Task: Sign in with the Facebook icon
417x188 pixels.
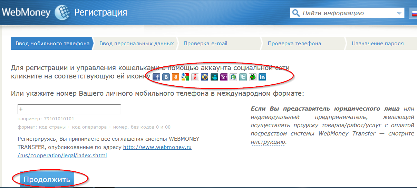Action: pos(156,77)
